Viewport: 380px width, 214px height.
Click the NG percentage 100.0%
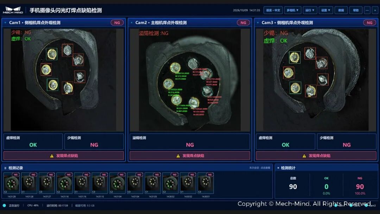coord(360,193)
